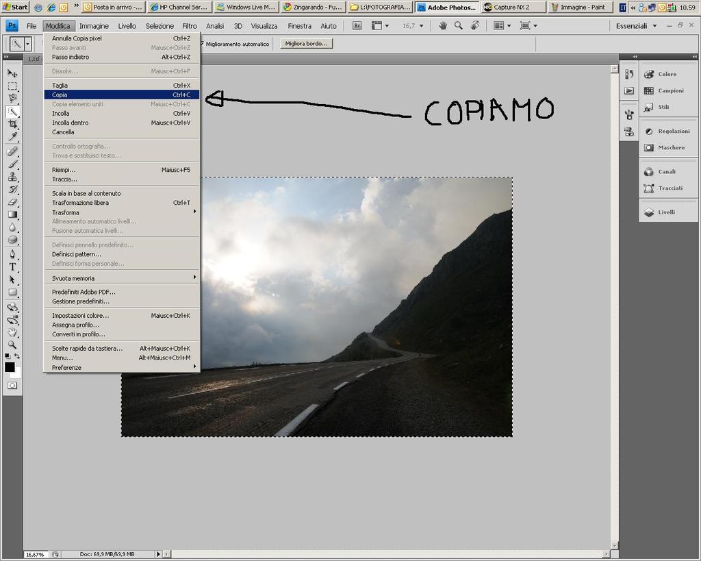Open the Canali panel
The image size is (701, 561).
pyautogui.click(x=666, y=172)
